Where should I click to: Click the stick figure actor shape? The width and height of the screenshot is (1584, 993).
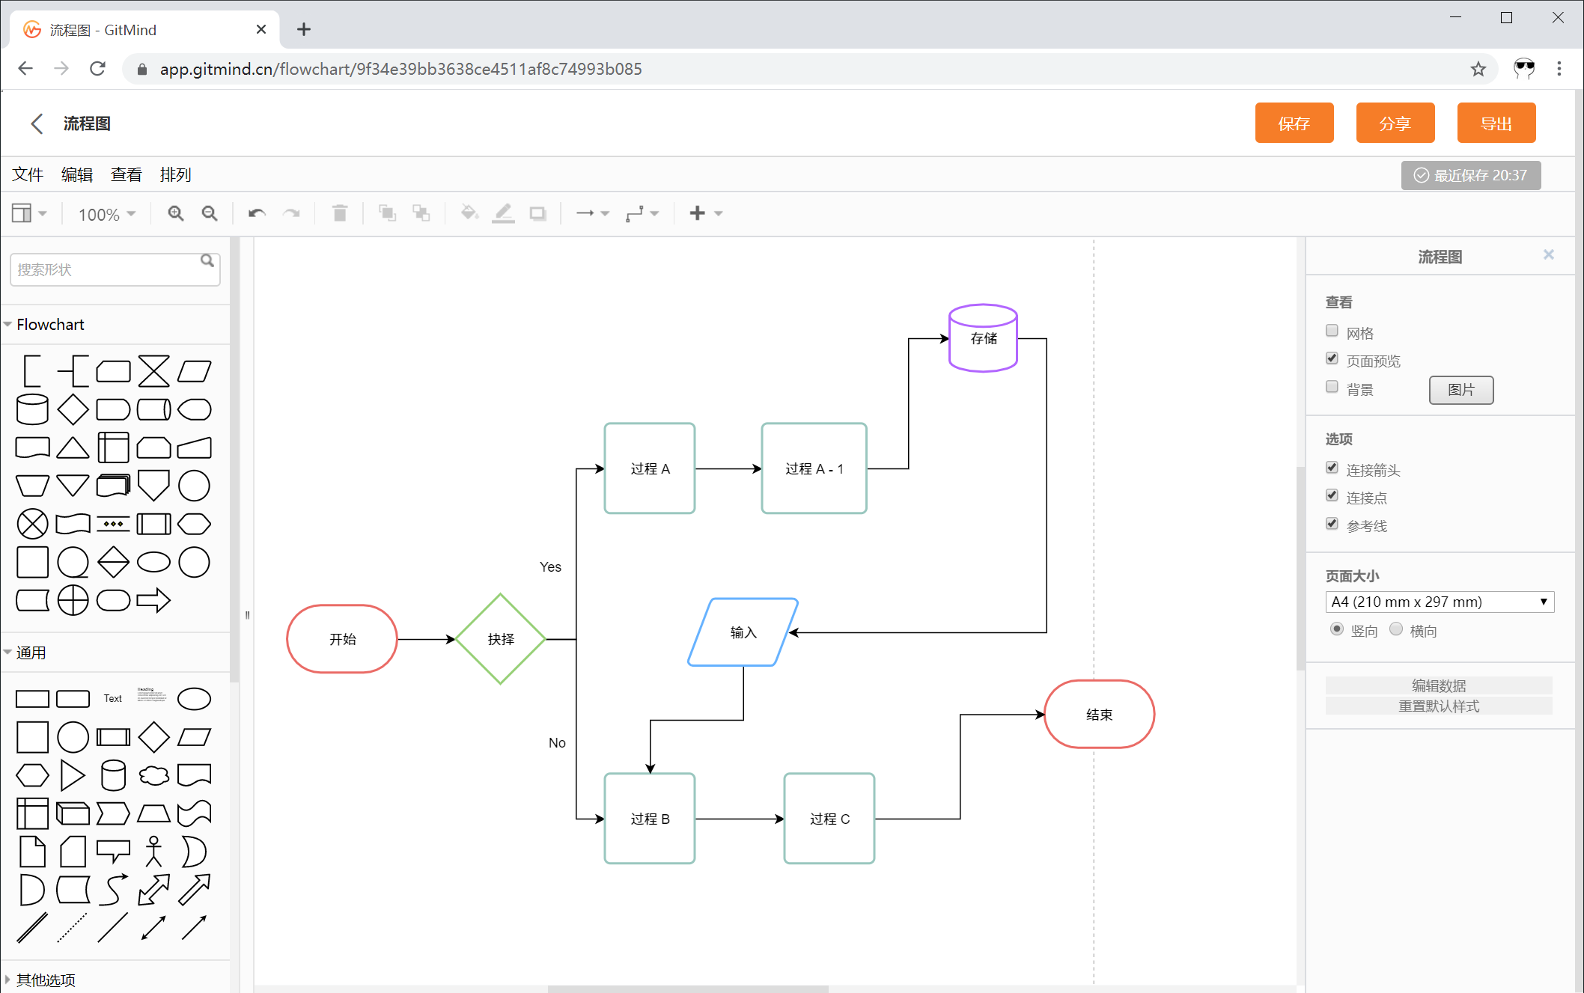pyautogui.click(x=153, y=852)
